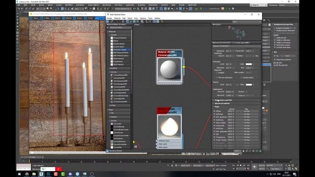
Task: Click output socket of CoronaLegacyMtl node
Action: [x=184, y=67]
